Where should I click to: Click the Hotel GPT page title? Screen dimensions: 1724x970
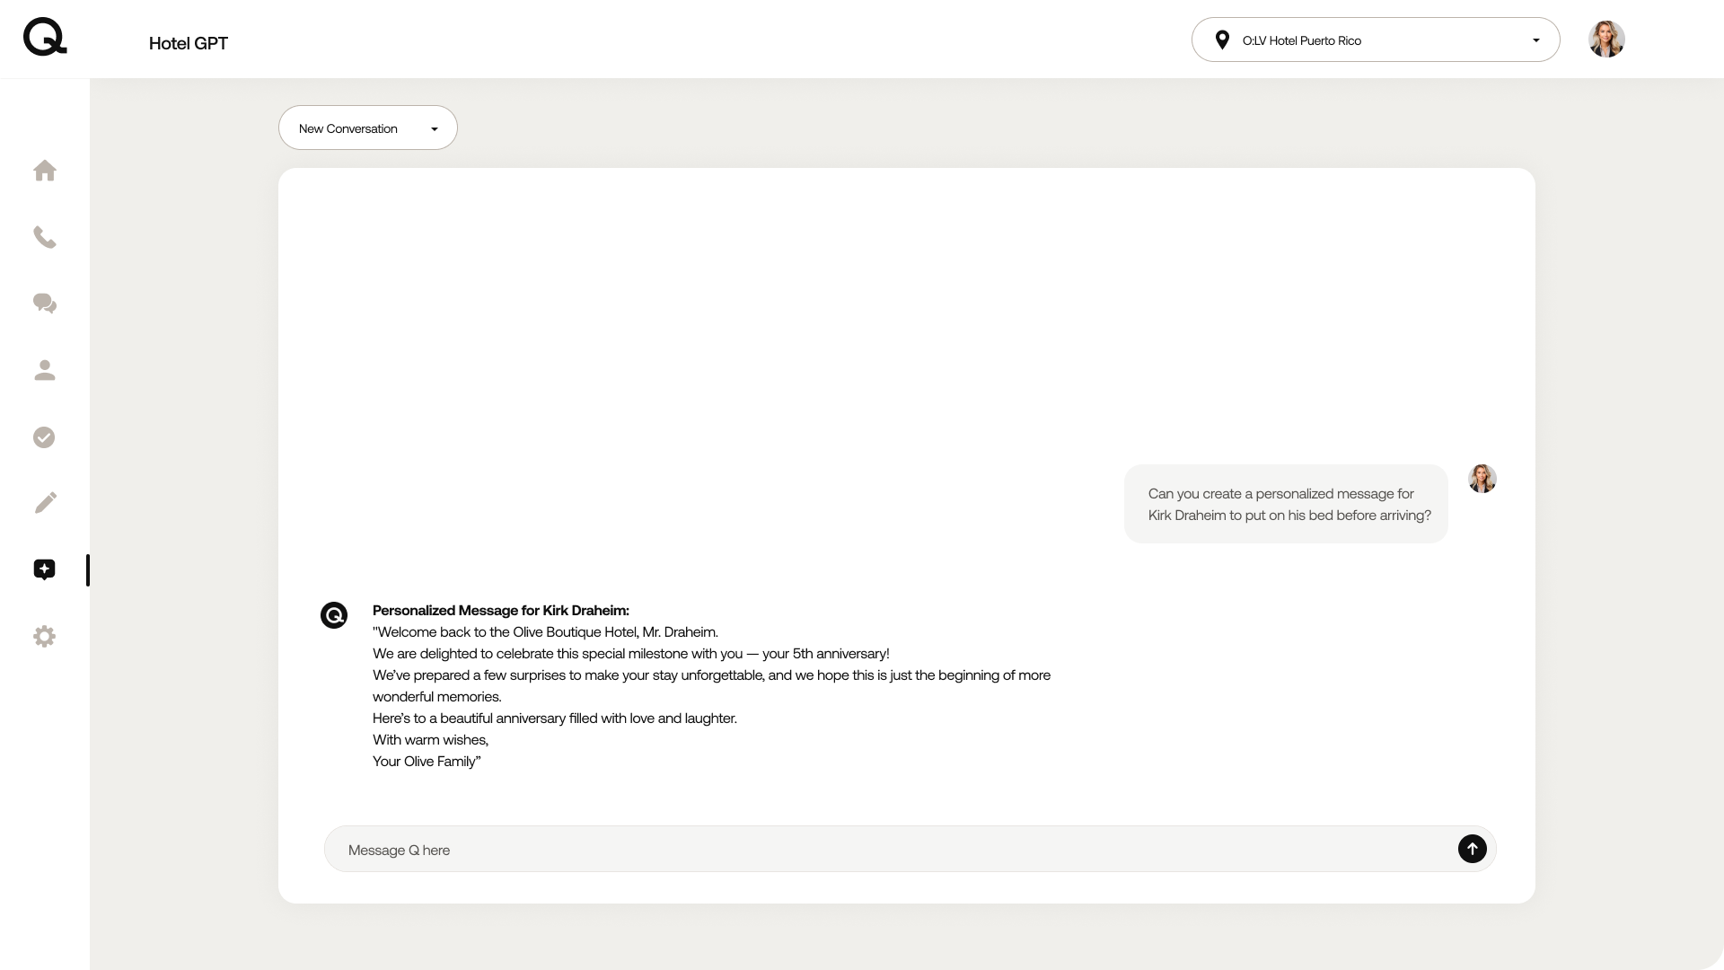click(189, 43)
